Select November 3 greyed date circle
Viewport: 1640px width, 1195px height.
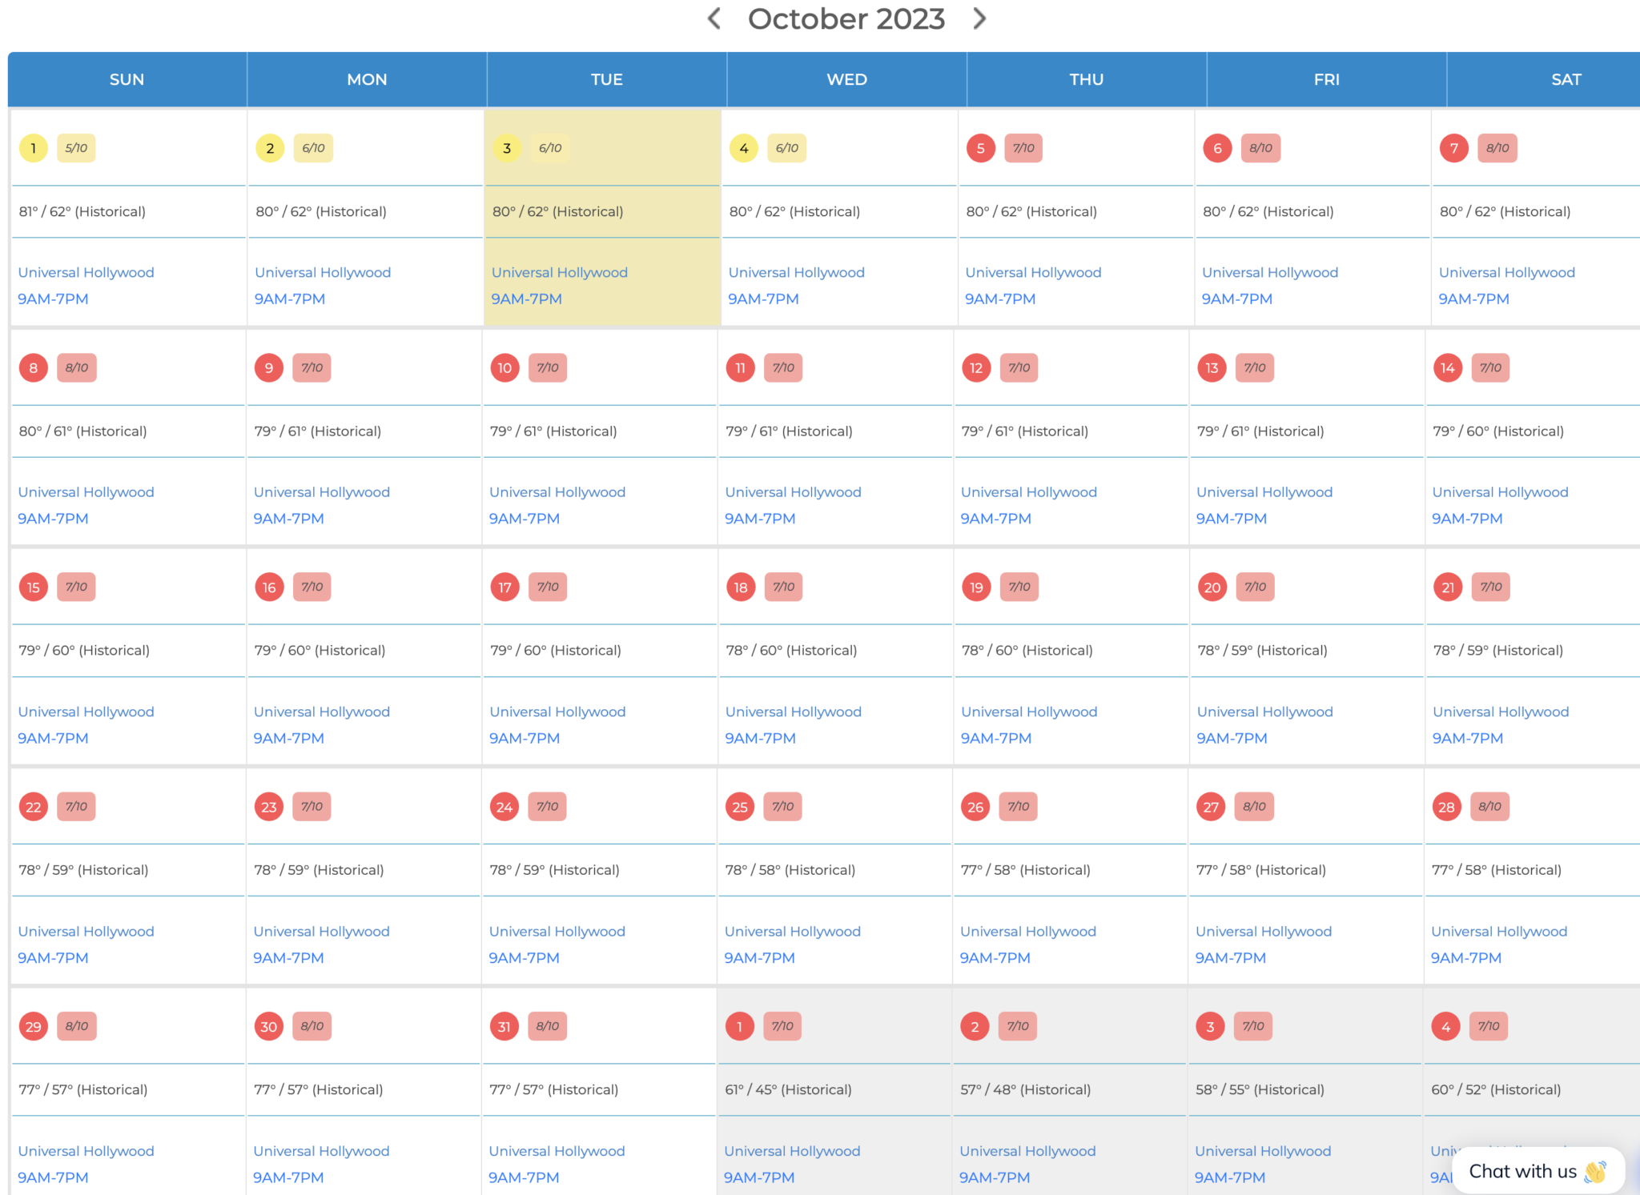(x=1210, y=1027)
